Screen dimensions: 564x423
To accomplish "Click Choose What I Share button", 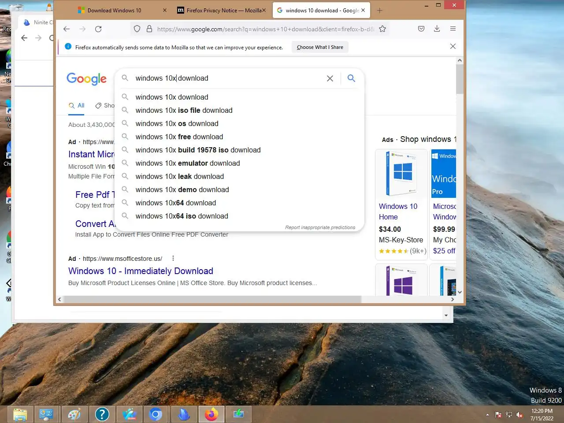I will coord(320,47).
